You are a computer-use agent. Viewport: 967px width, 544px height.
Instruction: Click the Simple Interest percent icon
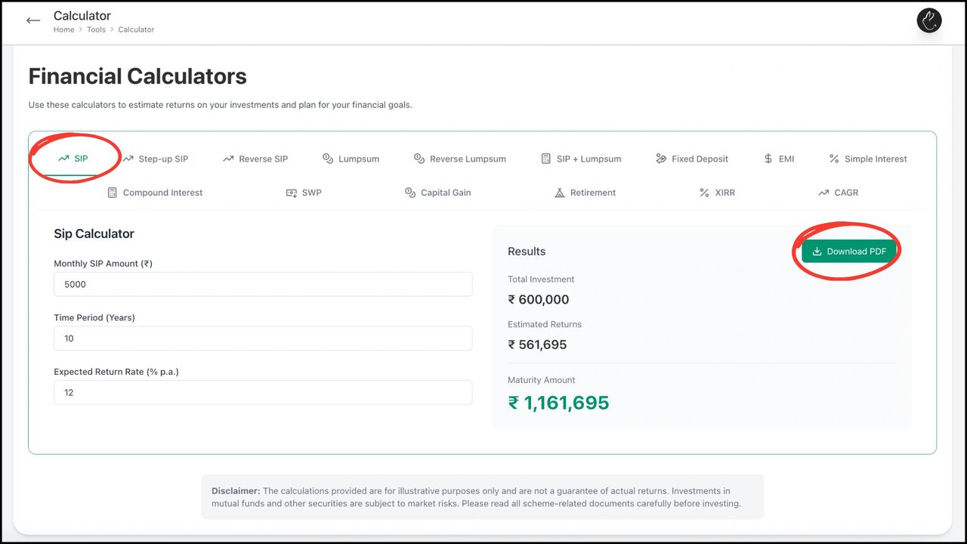tap(834, 159)
